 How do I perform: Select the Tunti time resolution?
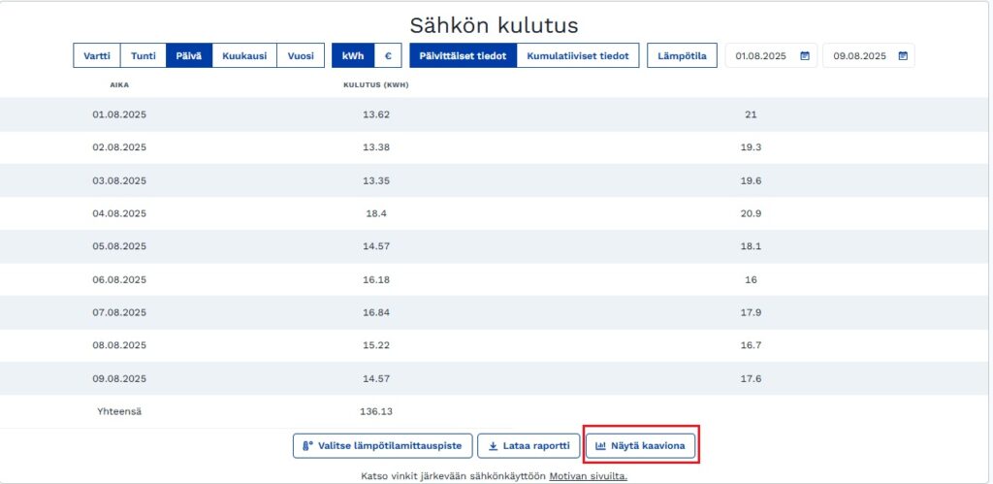[x=144, y=56]
